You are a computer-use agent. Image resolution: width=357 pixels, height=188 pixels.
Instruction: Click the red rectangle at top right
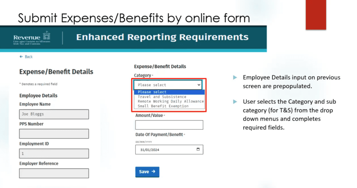coord(316,15)
